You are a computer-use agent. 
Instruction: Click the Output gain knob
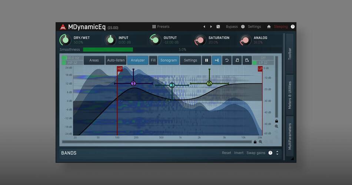tap(155, 40)
